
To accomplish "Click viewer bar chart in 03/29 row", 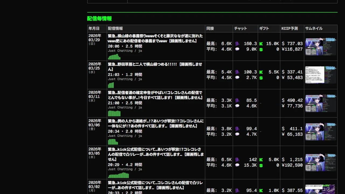I will point(114,57).
